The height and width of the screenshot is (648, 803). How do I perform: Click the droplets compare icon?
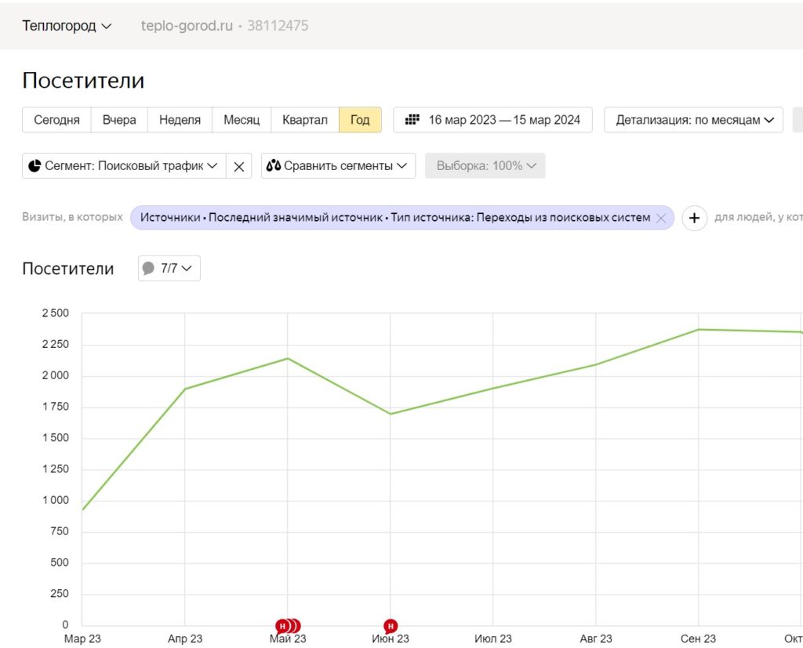(x=274, y=165)
